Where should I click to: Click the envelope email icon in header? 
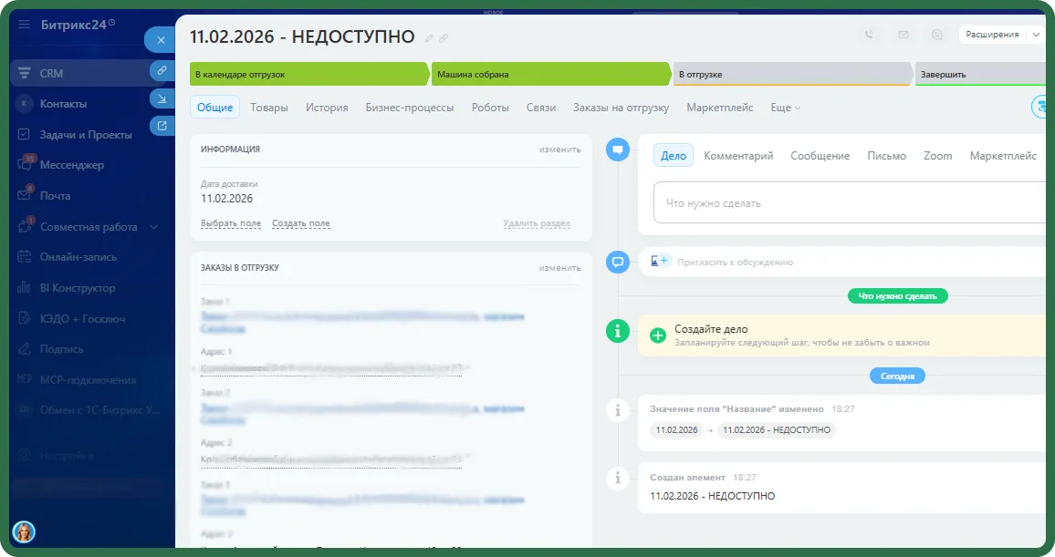tap(903, 35)
